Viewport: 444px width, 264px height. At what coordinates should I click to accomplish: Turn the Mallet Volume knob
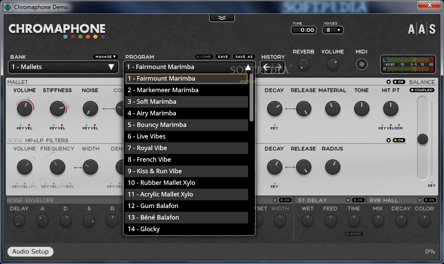point(25,109)
